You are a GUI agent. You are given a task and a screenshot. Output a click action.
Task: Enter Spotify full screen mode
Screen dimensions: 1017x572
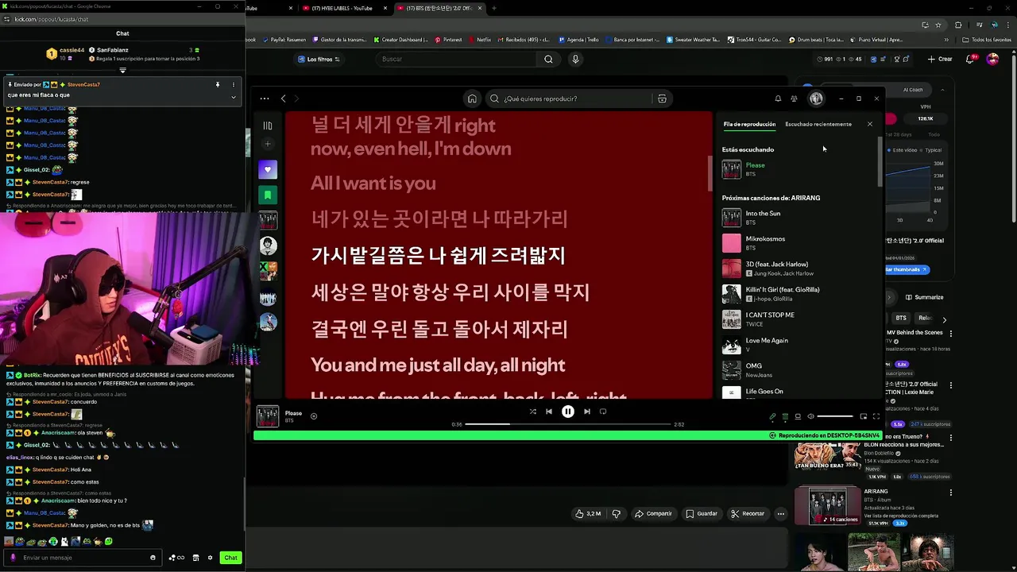pyautogui.click(x=876, y=416)
